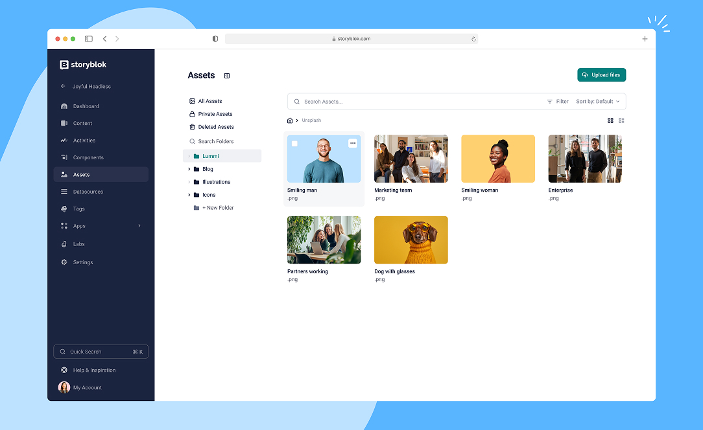The height and width of the screenshot is (430, 703).
Task: Open the Marketing team thumbnail
Action: (x=411, y=159)
